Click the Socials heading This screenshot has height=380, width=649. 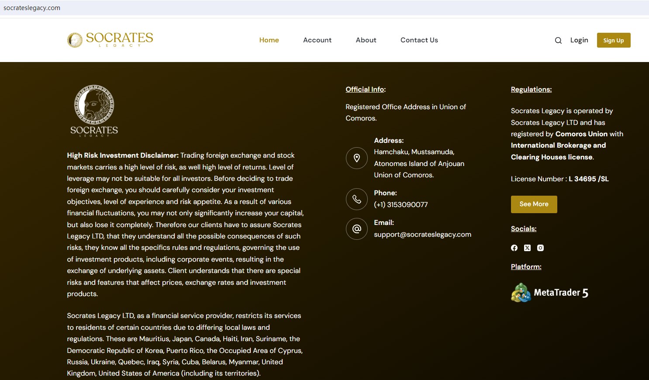click(524, 229)
